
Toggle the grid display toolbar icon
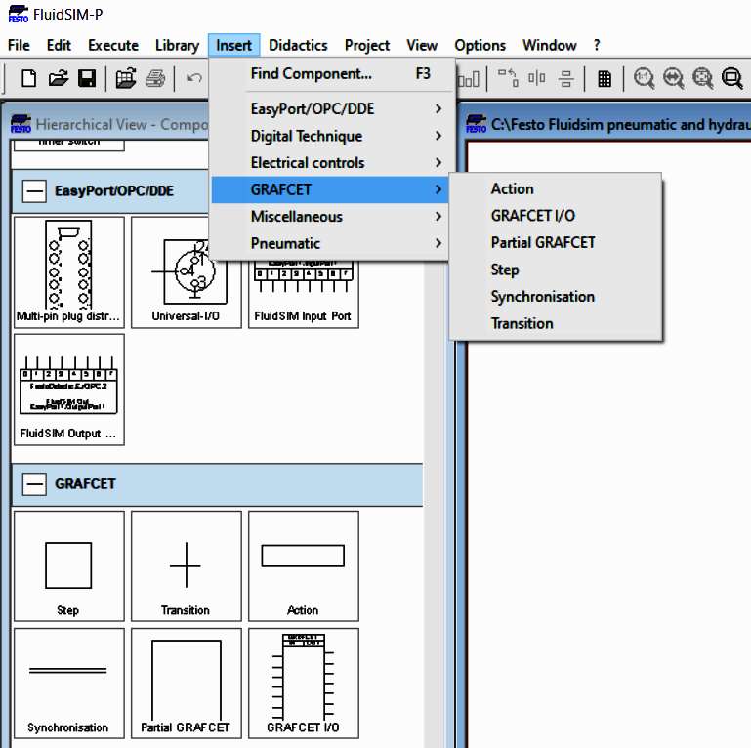coord(605,78)
